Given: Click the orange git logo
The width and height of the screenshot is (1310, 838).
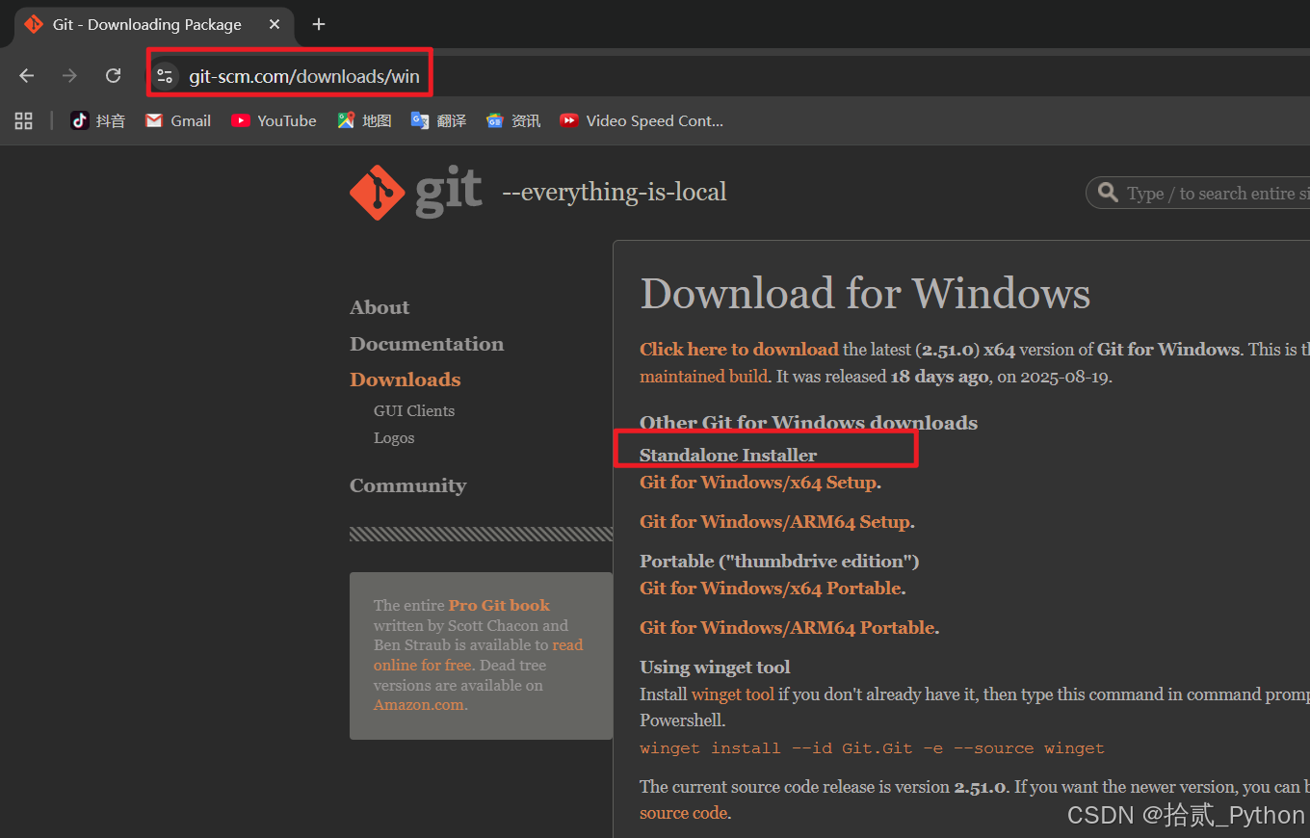Looking at the screenshot, I should 378,193.
